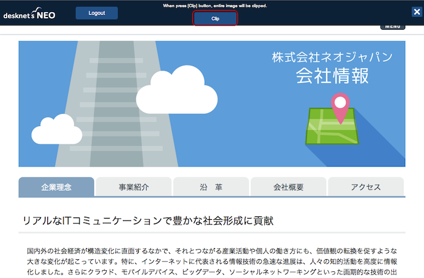Screen dimensions: 424x278
Task: Click the 会社情報 banner image
Action: [x=212, y=104]
